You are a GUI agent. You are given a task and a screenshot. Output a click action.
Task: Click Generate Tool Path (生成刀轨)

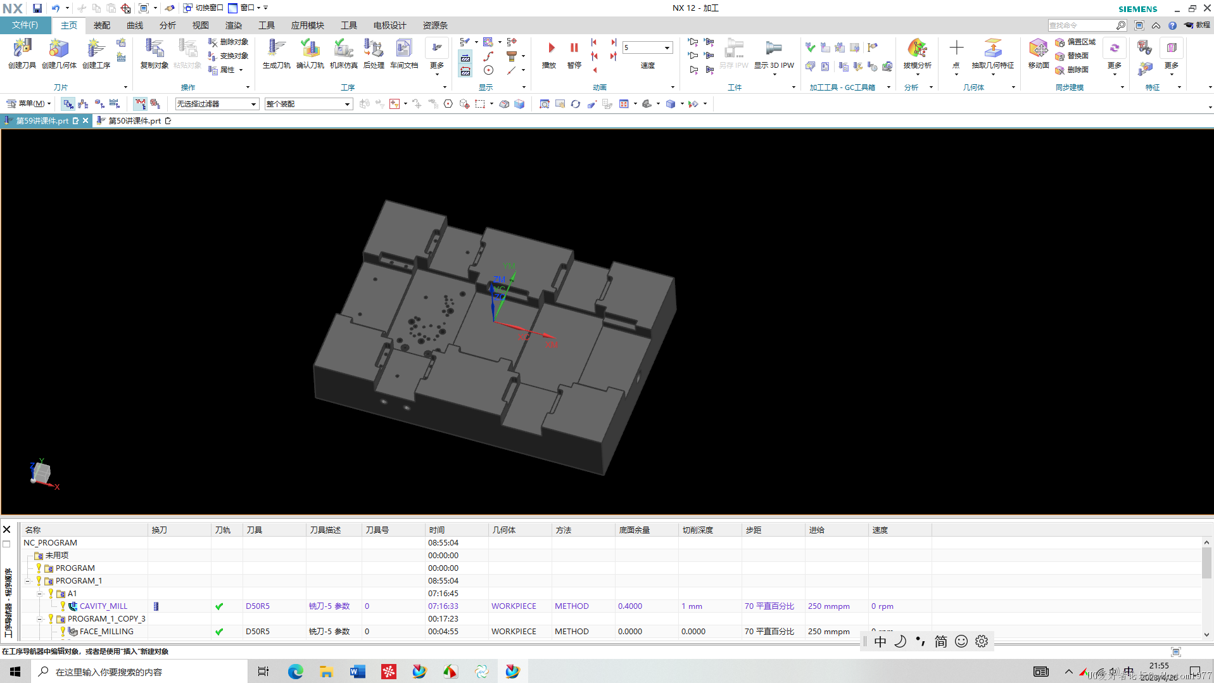(276, 53)
